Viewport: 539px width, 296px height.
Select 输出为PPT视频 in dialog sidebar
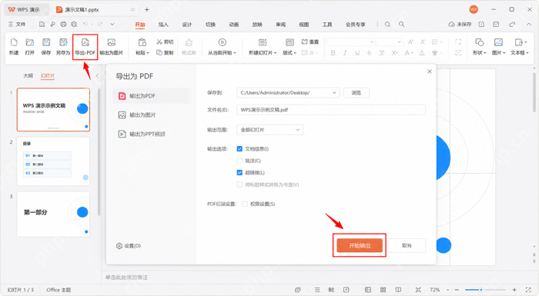click(x=151, y=134)
